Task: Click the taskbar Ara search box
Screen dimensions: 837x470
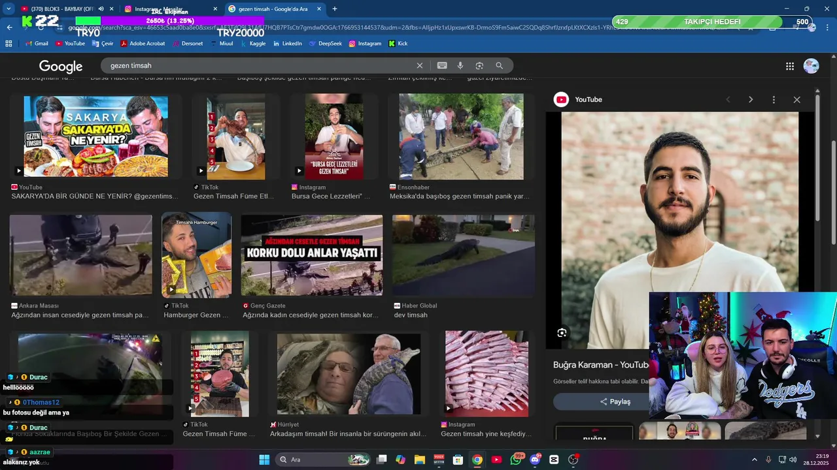Action: pyautogui.click(x=324, y=460)
